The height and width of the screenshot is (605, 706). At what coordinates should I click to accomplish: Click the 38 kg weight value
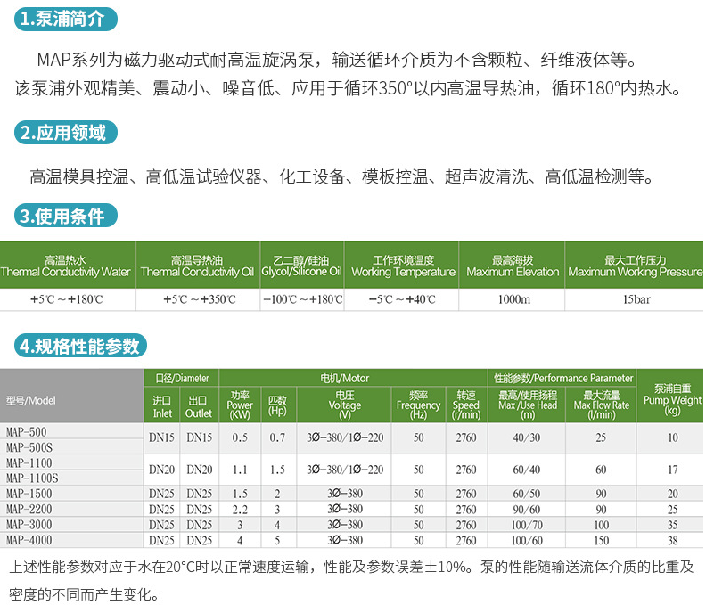pyautogui.click(x=673, y=540)
